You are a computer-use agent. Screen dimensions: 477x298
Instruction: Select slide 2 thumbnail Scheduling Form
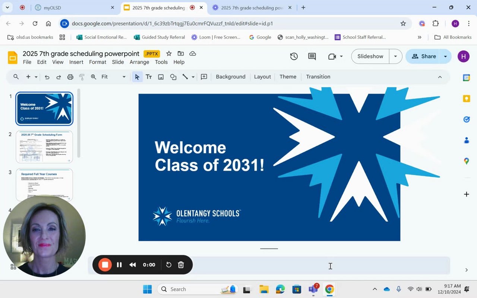44,147
